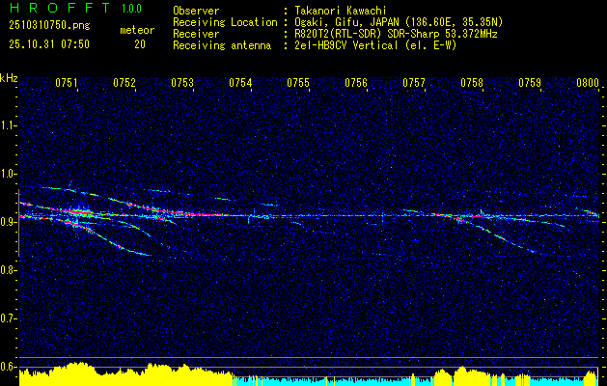The image size is (607, 386).
Task: Click time marker 0758
Action: [472, 83]
